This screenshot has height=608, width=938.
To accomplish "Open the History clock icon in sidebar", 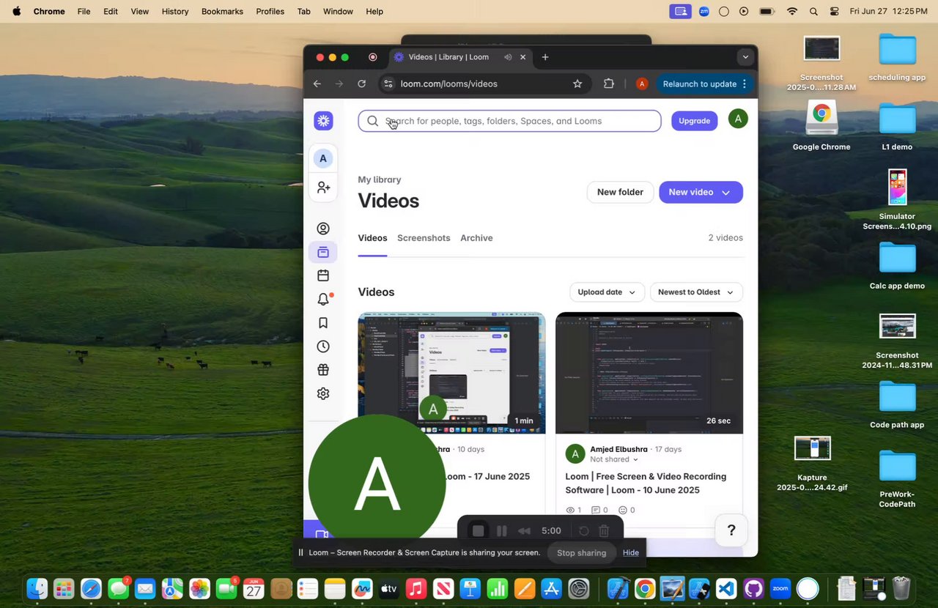I will pyautogui.click(x=323, y=346).
